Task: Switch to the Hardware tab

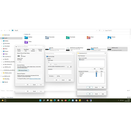Action: 33,51
